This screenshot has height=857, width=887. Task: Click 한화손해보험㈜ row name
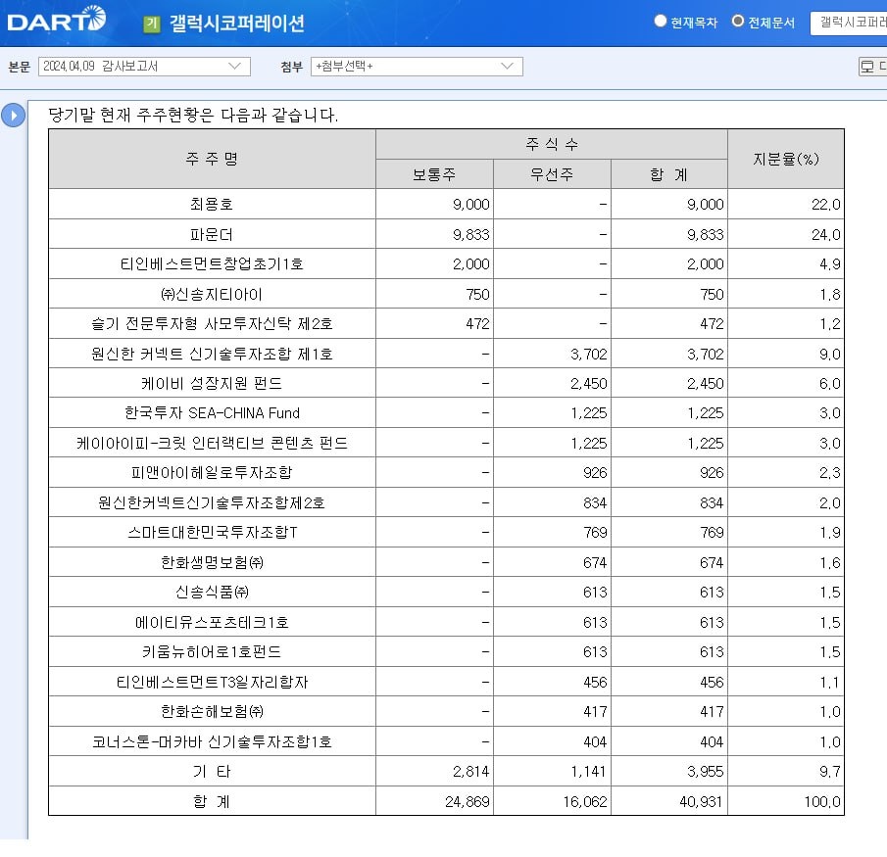click(x=212, y=712)
